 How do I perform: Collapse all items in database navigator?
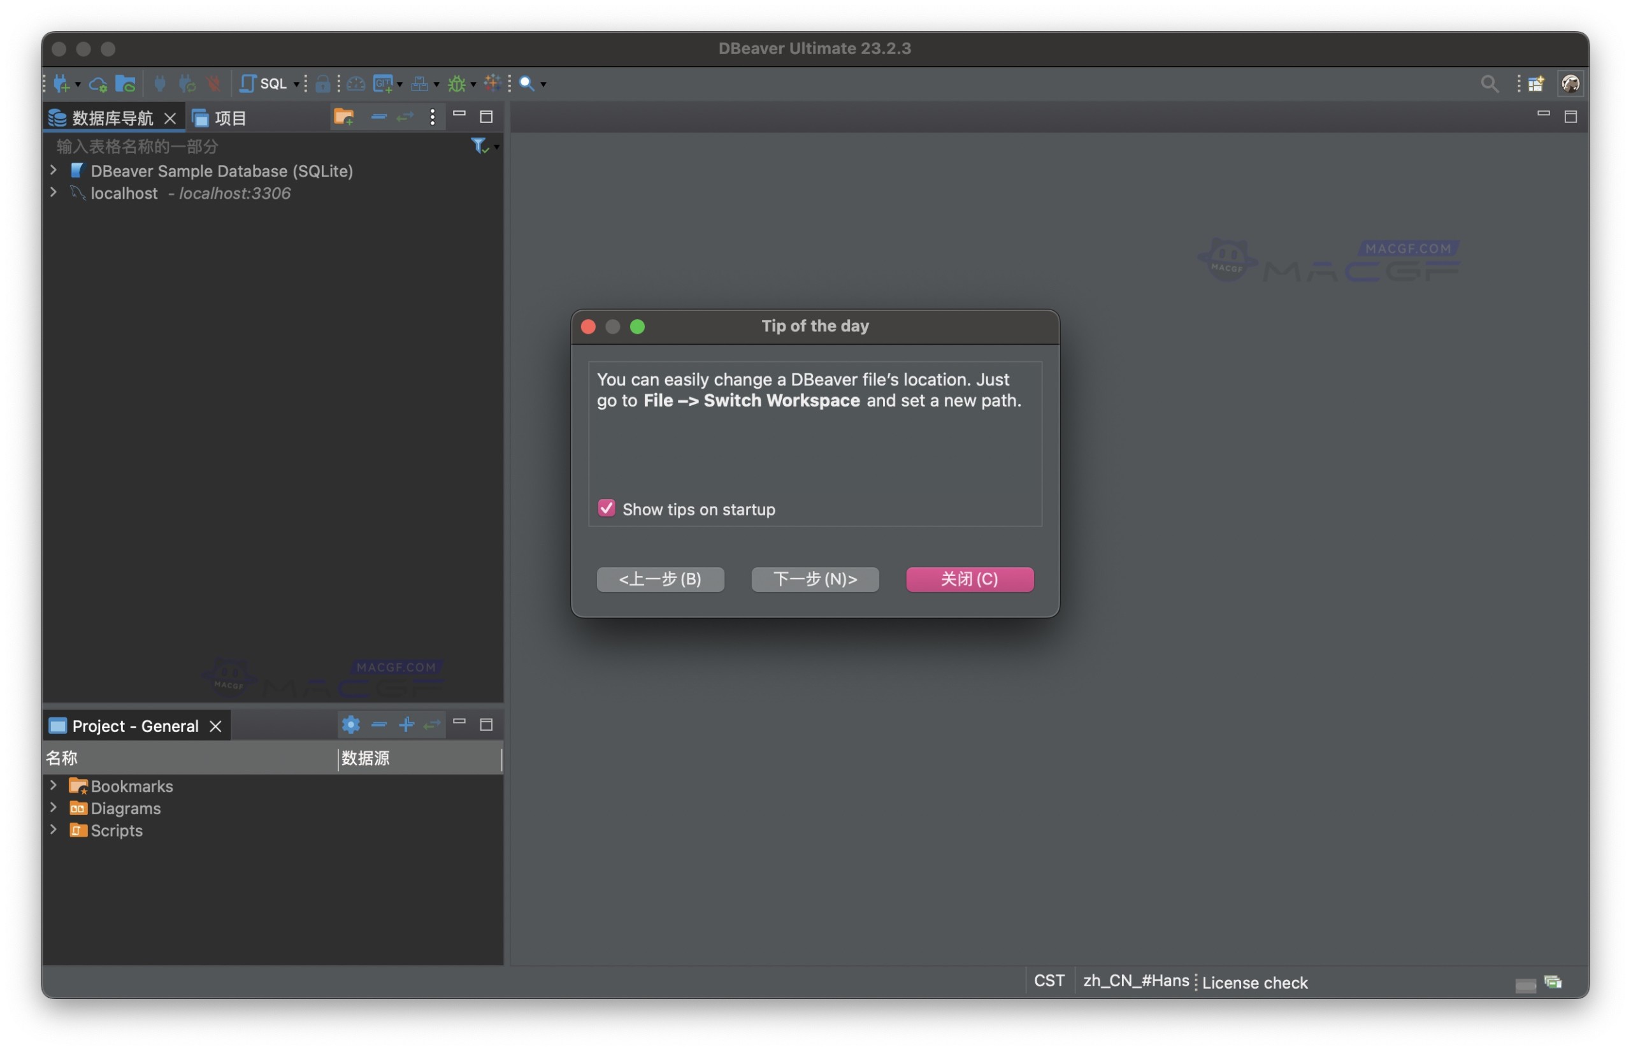tap(380, 117)
